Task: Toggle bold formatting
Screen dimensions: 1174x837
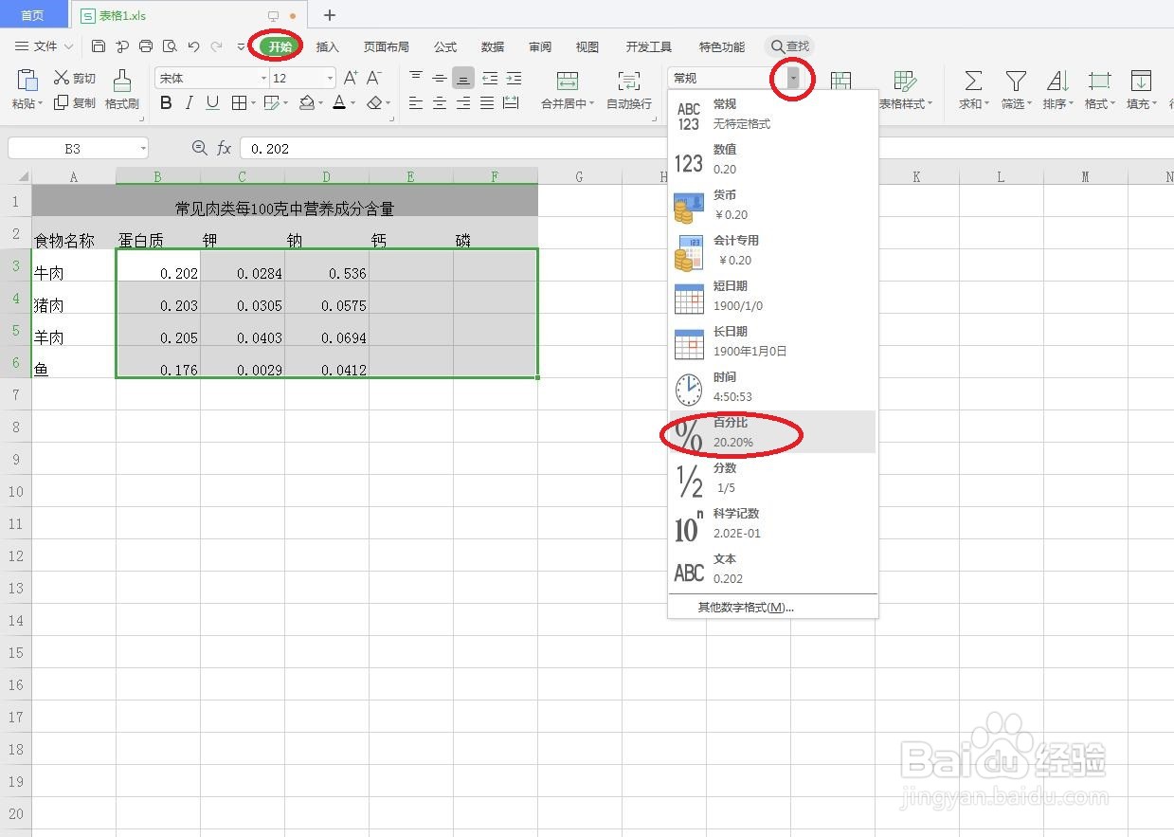Action: [x=166, y=102]
